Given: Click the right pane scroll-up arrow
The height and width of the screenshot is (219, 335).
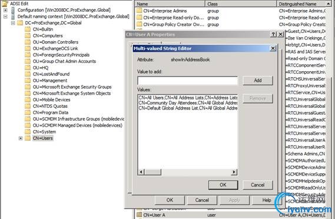Looking at the screenshot, I should (x=329, y=4).
